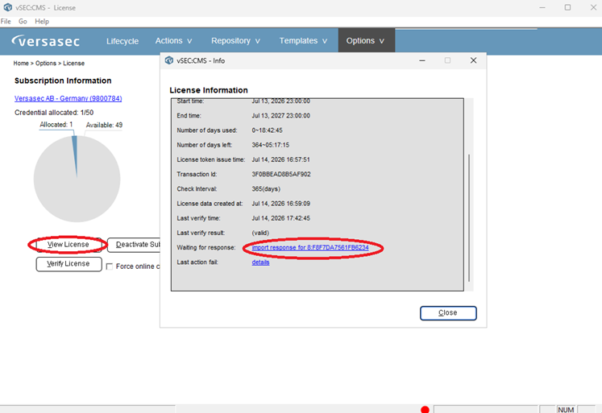This screenshot has width=602, height=413.
Task: Click the Number of days left value
Action: tap(270, 145)
